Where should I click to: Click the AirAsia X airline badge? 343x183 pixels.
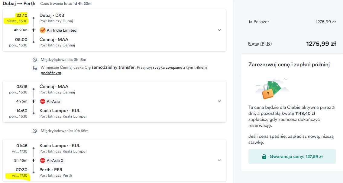[52, 160]
